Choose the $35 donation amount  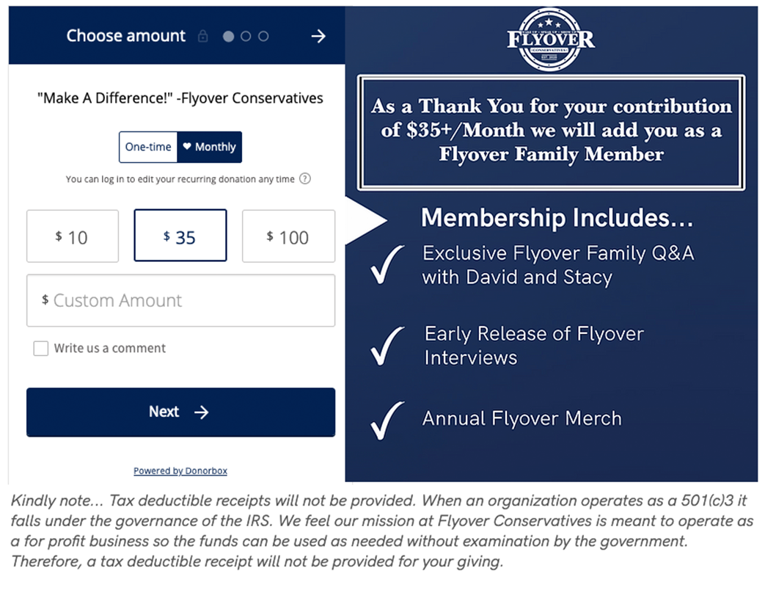[x=180, y=236]
